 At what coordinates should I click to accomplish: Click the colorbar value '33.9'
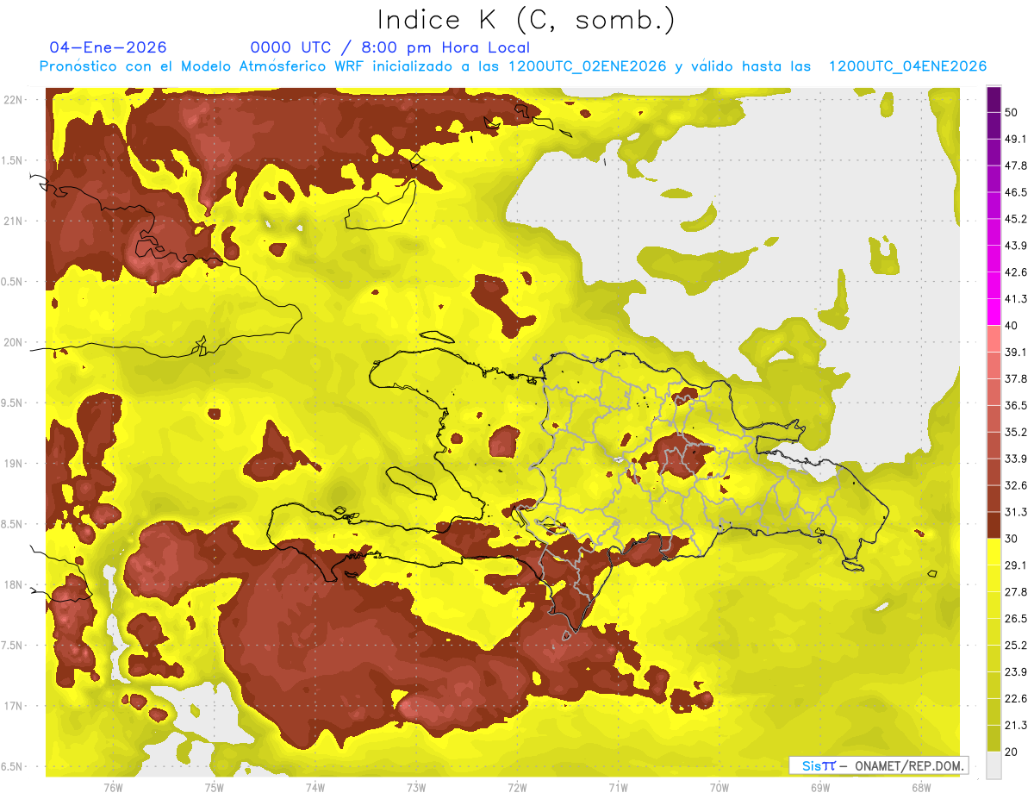[1016, 459]
